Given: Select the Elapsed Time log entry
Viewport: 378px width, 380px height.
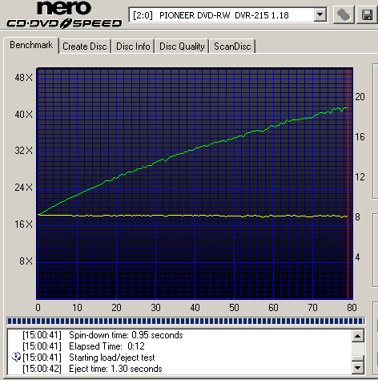Looking at the screenshot, I should tap(83, 346).
